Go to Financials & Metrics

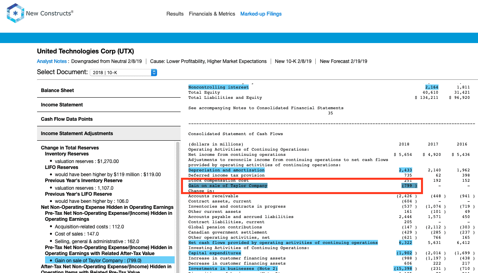(x=212, y=14)
